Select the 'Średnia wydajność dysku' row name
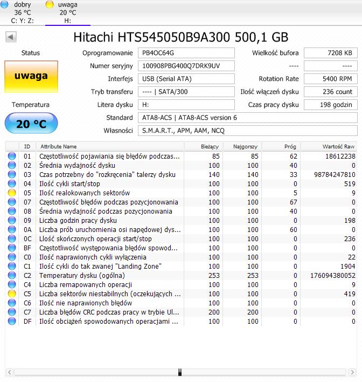The width and height of the screenshot is (362, 382). (x=77, y=166)
